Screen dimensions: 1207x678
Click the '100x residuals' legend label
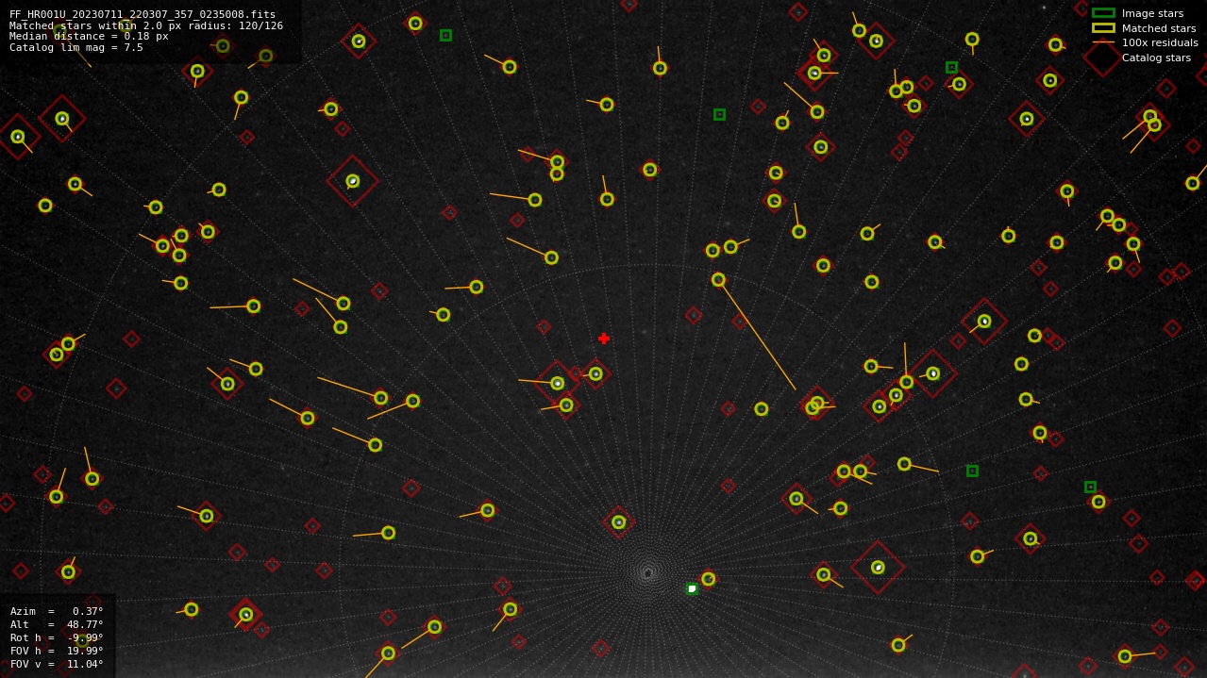click(1160, 42)
